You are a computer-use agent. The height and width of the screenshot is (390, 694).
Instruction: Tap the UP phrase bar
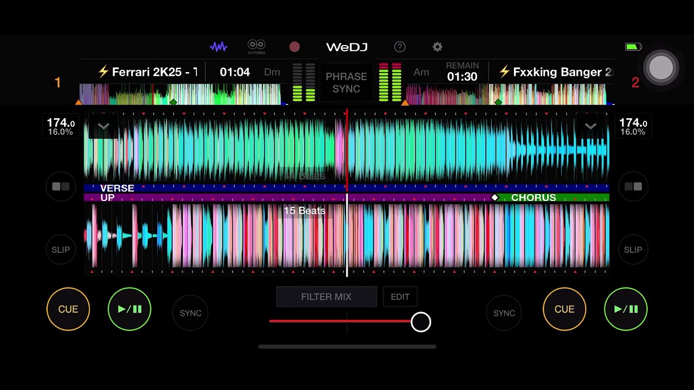289,198
